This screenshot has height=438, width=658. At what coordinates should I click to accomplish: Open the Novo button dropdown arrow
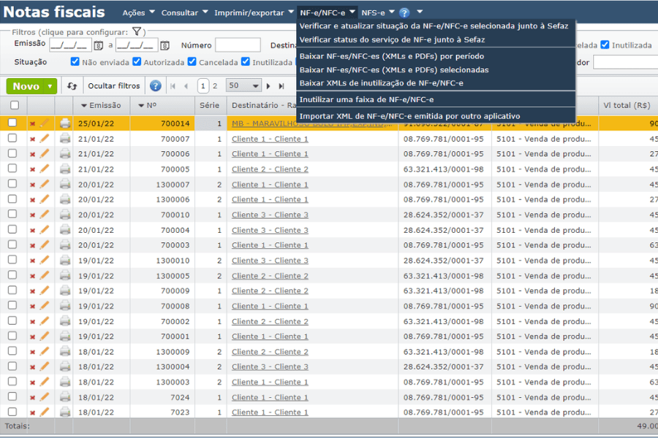pyautogui.click(x=50, y=86)
